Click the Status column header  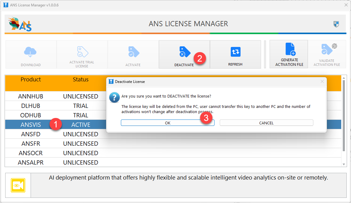click(80, 80)
